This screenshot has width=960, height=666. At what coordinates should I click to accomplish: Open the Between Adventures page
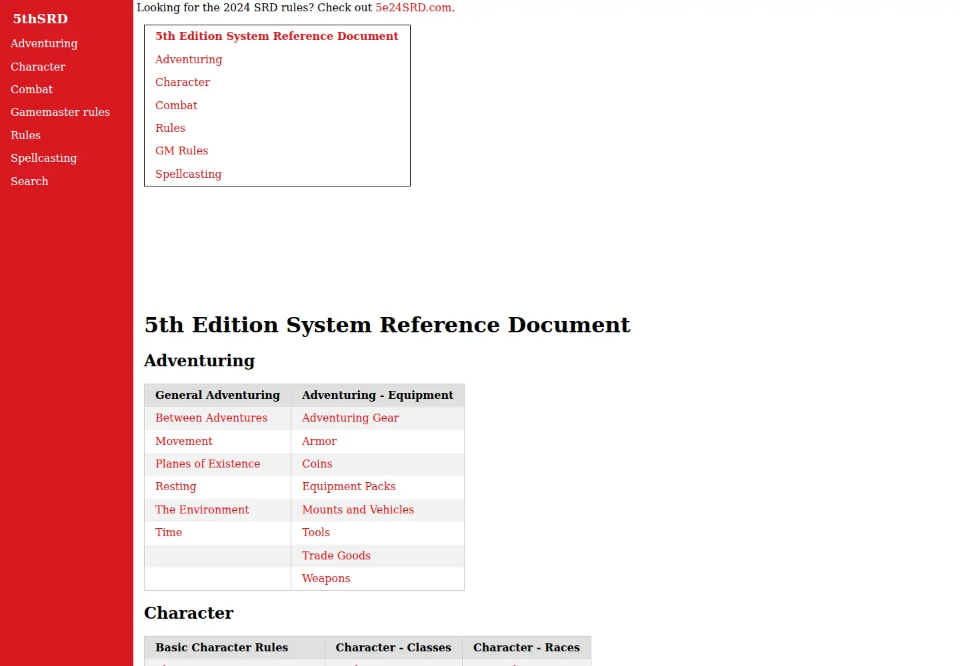(x=211, y=418)
